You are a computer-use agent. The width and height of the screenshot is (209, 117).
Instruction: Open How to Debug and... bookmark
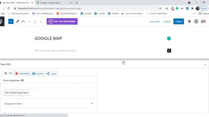click(x=43, y=14)
